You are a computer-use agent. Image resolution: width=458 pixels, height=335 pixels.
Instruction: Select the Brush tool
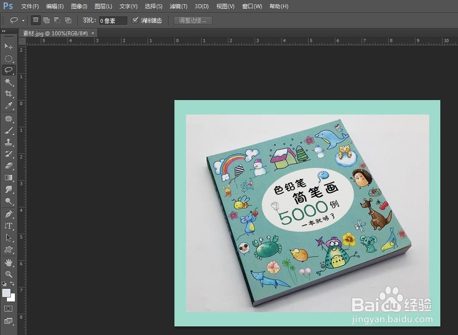[x=9, y=130]
